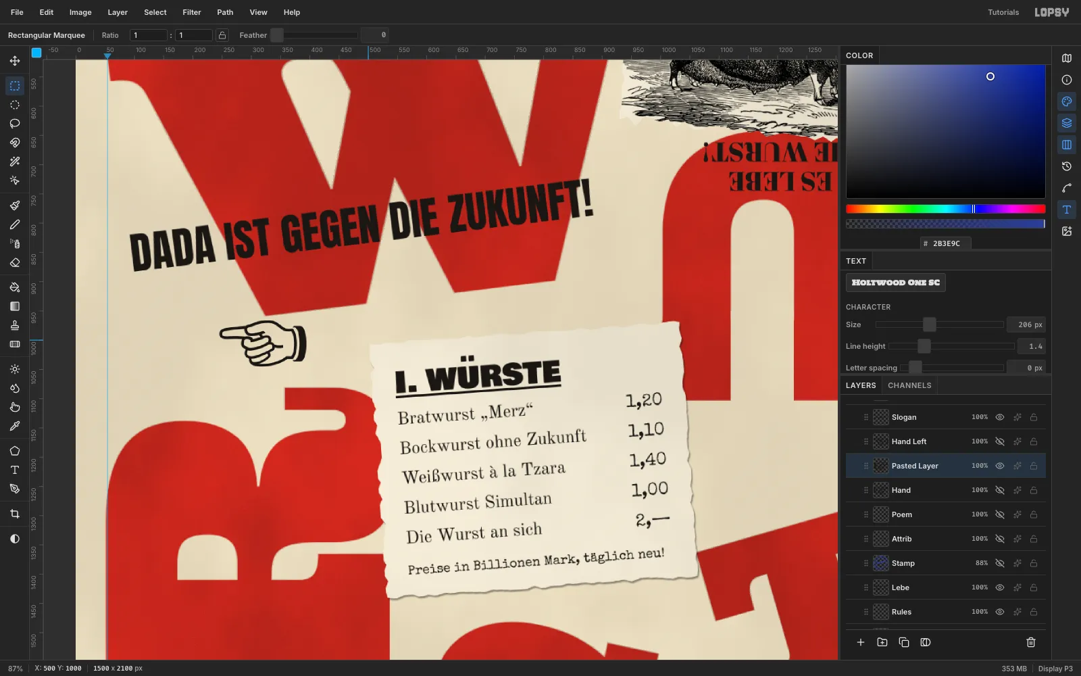Select the Move tool

[15, 61]
